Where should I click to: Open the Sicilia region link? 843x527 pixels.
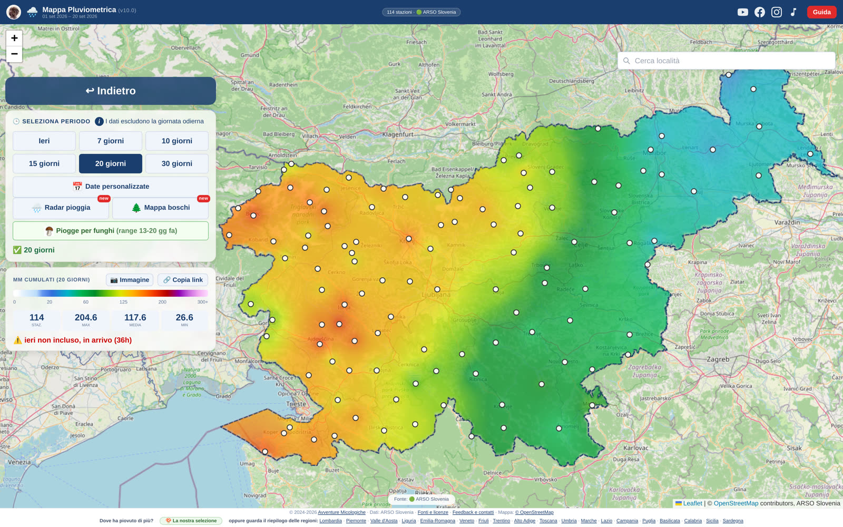(x=712, y=521)
